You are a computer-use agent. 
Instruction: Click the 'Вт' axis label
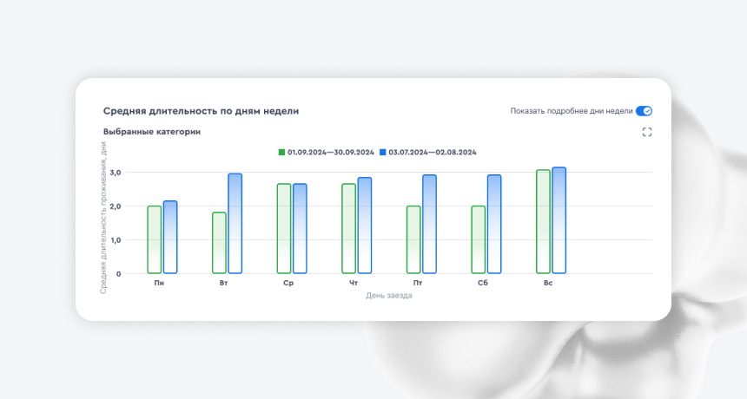click(x=224, y=283)
